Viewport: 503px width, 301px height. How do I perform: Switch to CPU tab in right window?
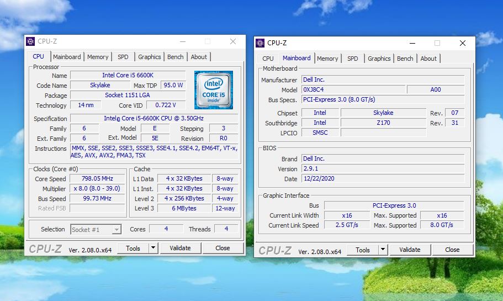click(268, 59)
